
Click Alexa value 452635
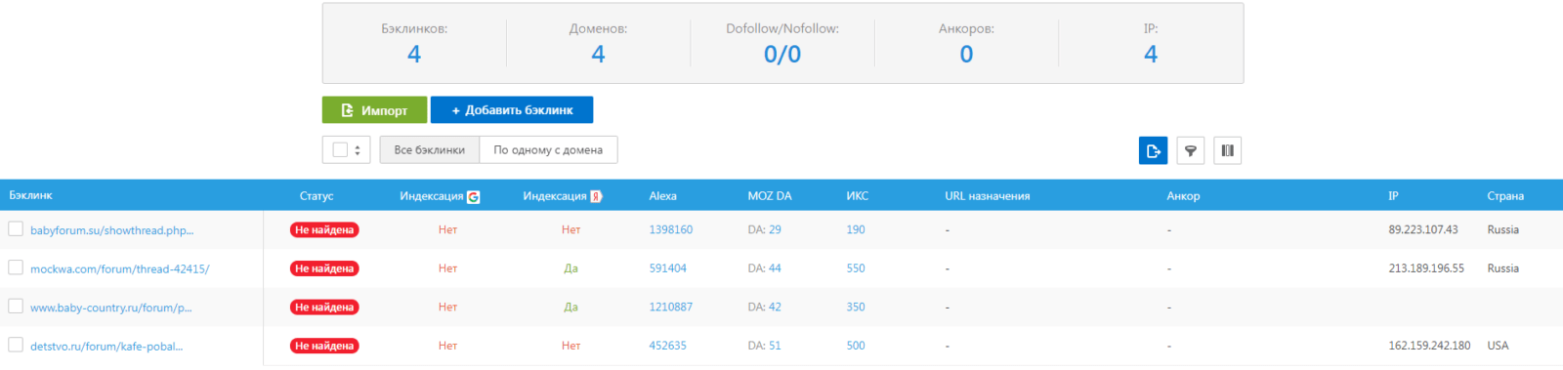(667, 346)
